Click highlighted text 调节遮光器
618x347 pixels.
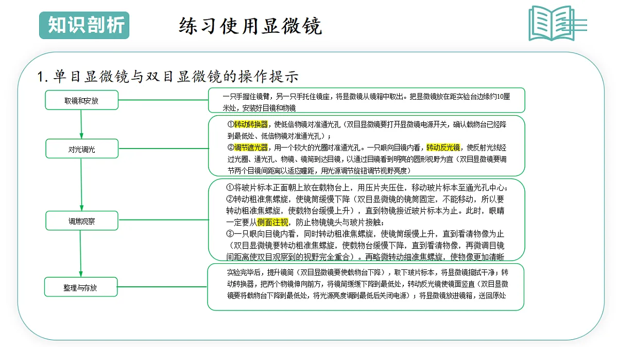click(x=251, y=148)
